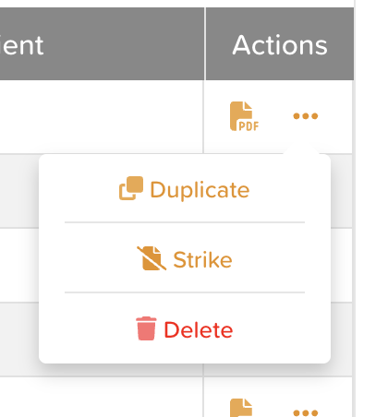This screenshot has height=417, width=388.
Task: Open the PDF export icon in first row
Action: pos(245,116)
